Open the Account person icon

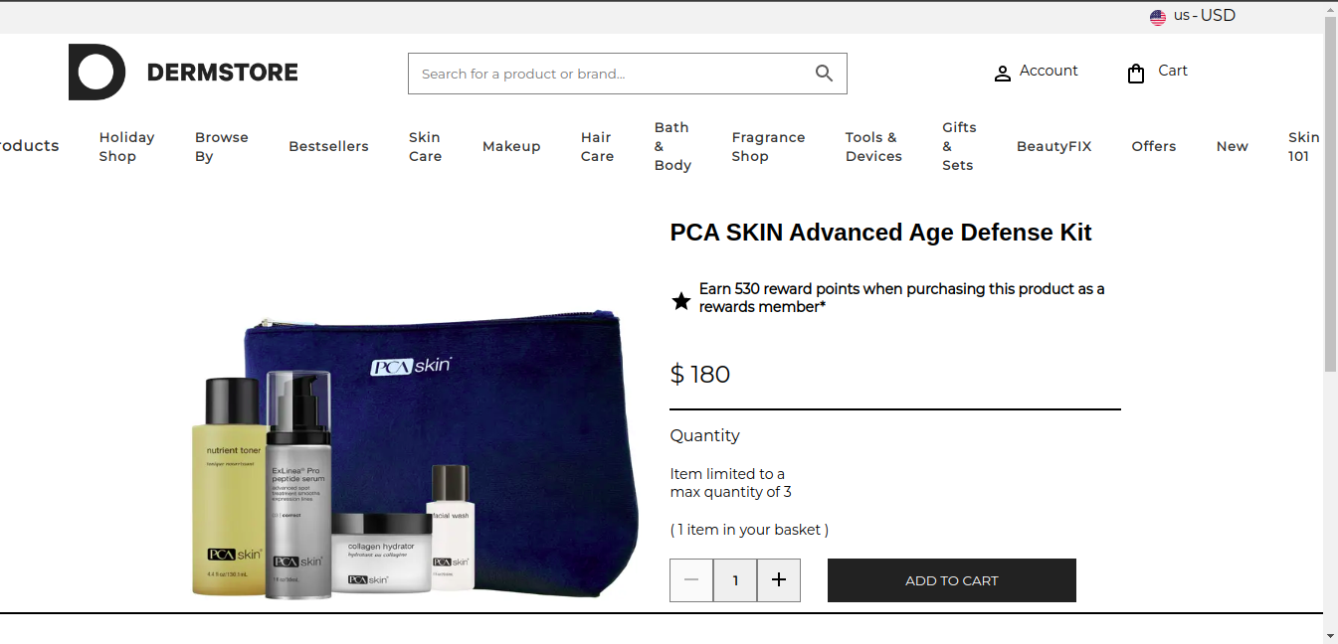[1003, 74]
